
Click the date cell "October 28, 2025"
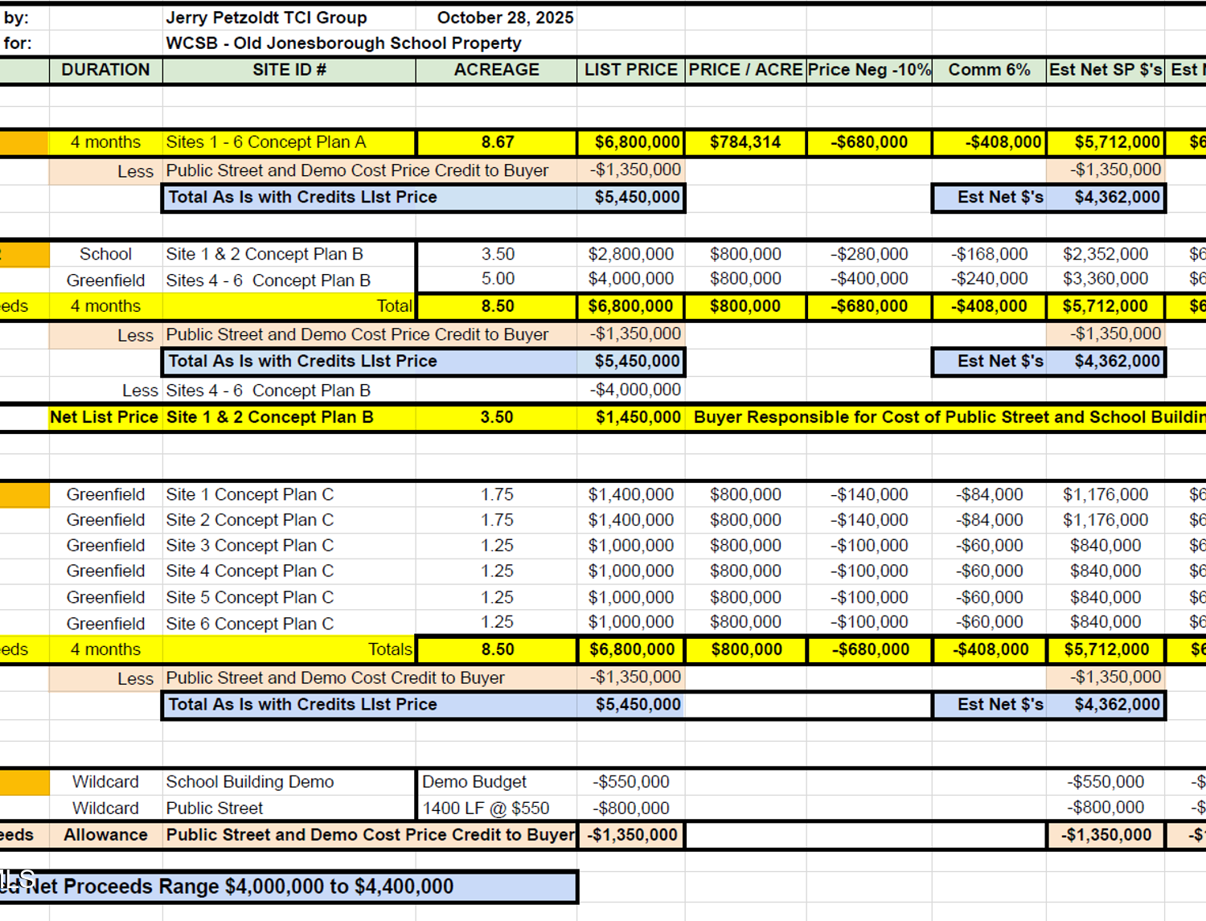(505, 18)
